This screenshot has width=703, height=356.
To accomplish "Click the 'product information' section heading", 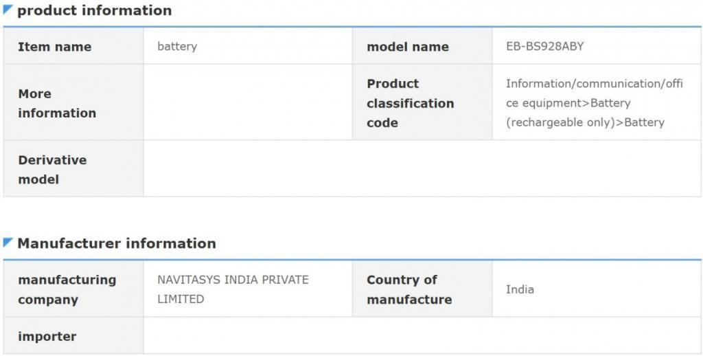I will point(94,10).
